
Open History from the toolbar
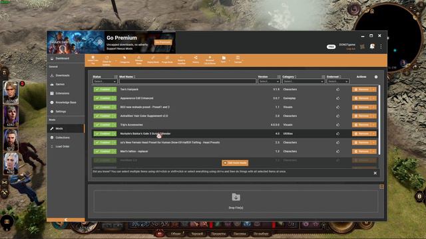[x=196, y=60]
